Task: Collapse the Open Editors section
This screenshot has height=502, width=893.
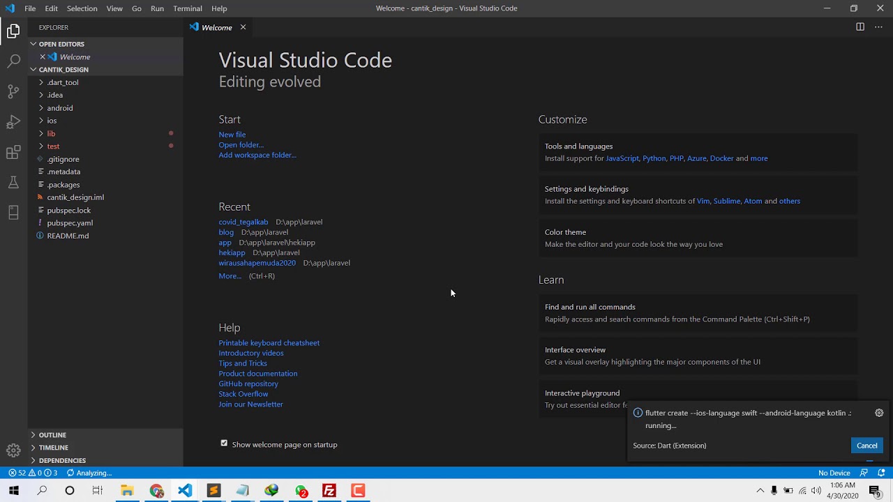Action: pyautogui.click(x=105, y=44)
